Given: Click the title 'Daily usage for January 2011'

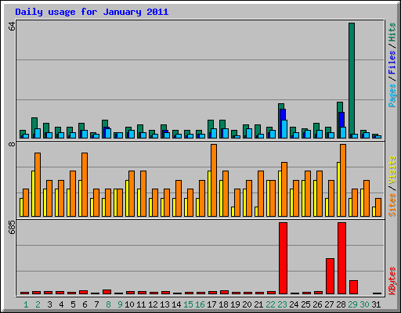Looking at the screenshot, I should pyautogui.click(x=92, y=12).
